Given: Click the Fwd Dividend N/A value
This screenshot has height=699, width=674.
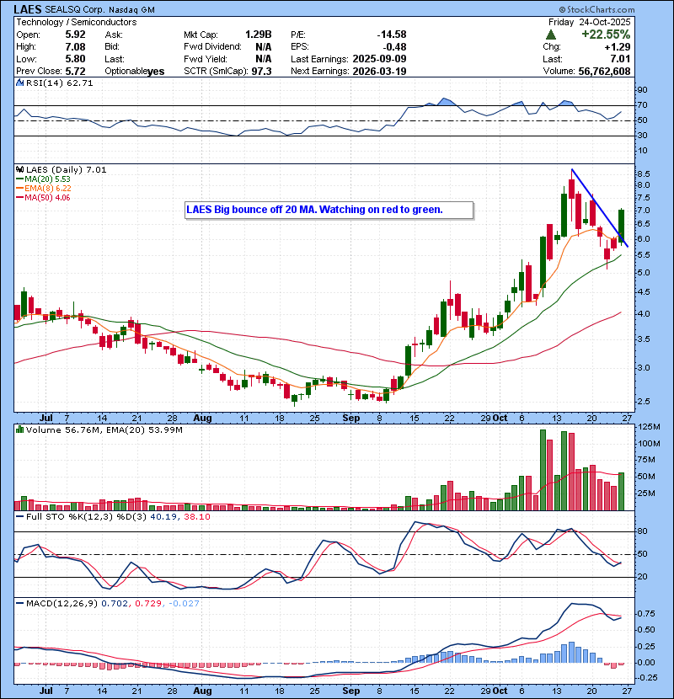Looking at the screenshot, I should pyautogui.click(x=263, y=46).
